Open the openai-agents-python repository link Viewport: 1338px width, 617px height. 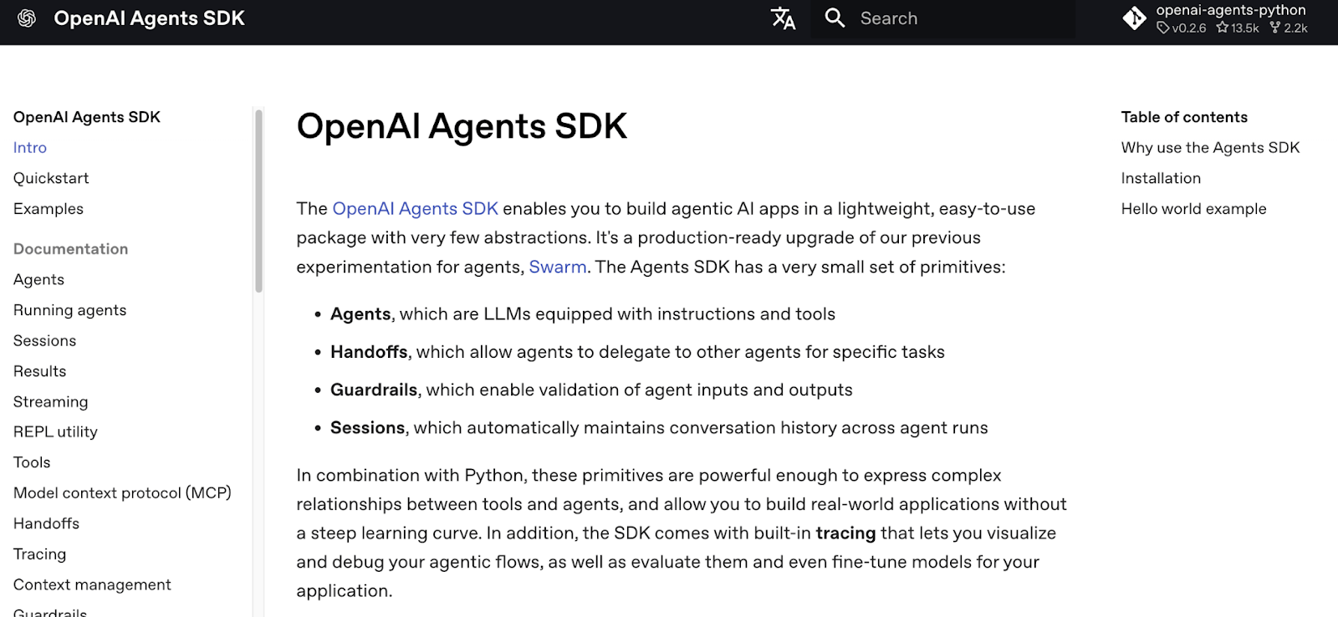pos(1230,10)
